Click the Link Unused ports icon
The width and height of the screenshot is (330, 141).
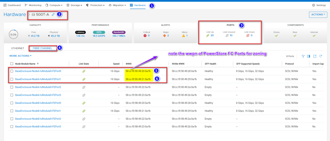coord(227,36)
